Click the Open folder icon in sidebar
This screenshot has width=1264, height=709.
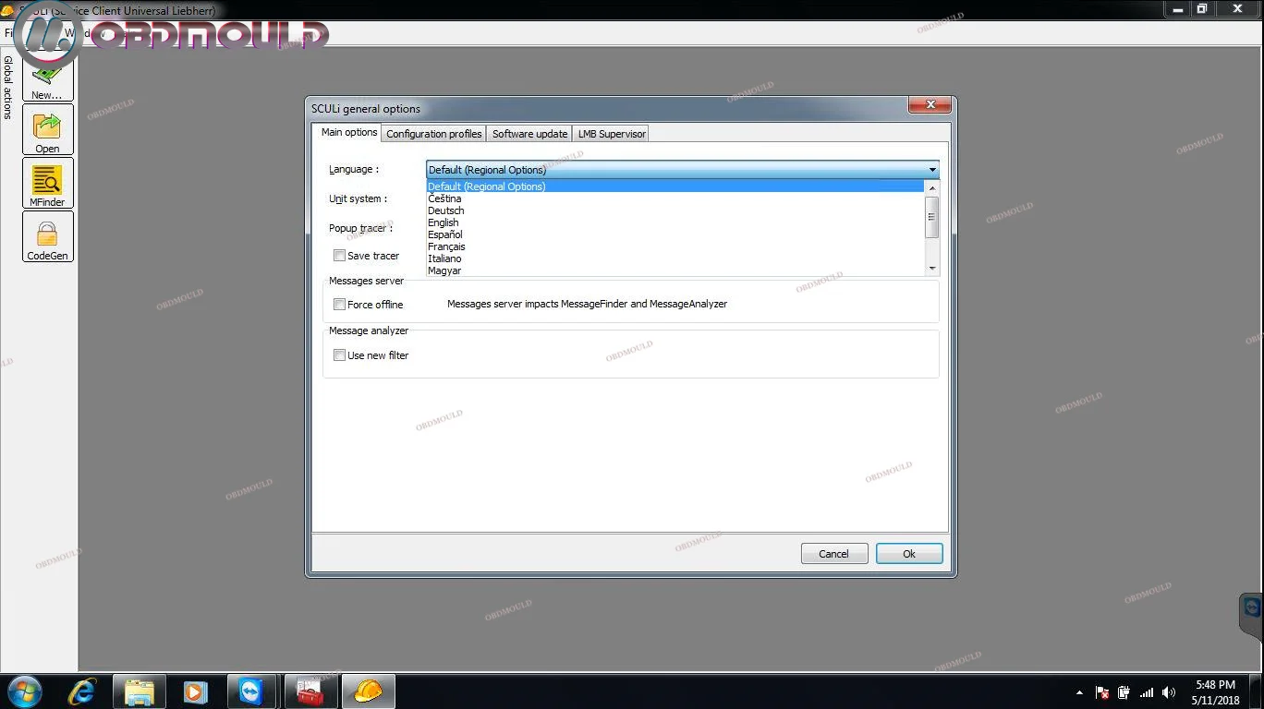tap(47, 130)
